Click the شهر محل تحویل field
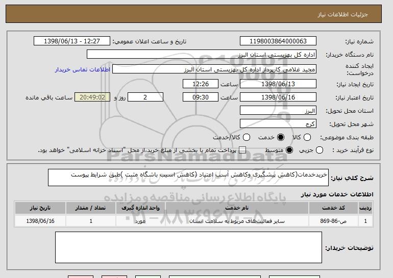The image size is (393, 278). point(278,124)
